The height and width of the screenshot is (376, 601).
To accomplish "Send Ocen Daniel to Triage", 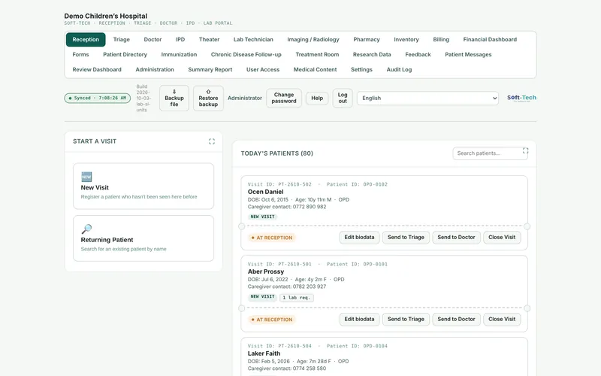I will click(x=406, y=237).
